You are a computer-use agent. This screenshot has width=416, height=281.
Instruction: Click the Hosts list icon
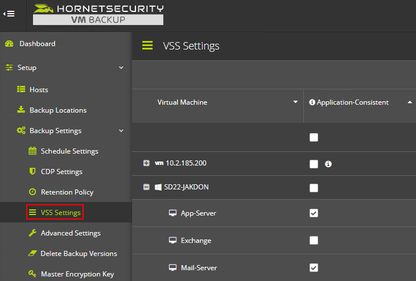click(x=21, y=89)
